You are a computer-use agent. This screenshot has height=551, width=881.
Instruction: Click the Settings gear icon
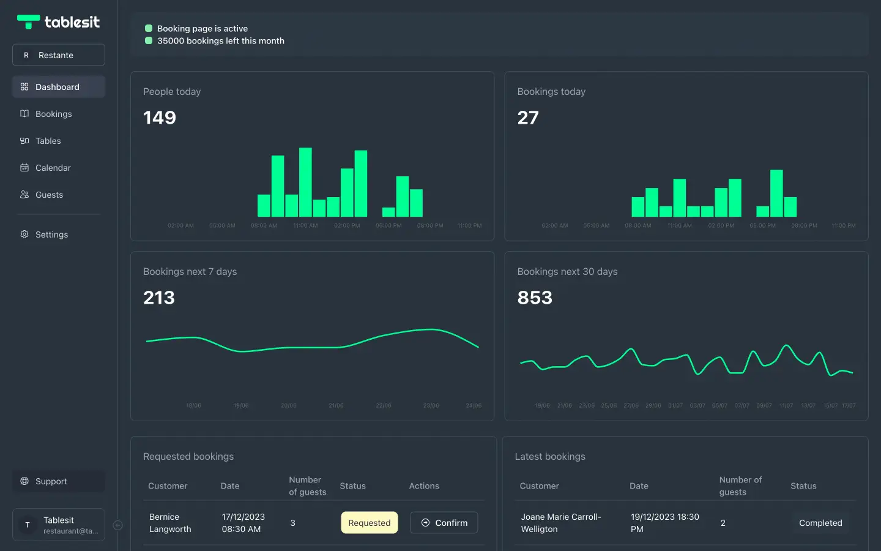click(24, 234)
